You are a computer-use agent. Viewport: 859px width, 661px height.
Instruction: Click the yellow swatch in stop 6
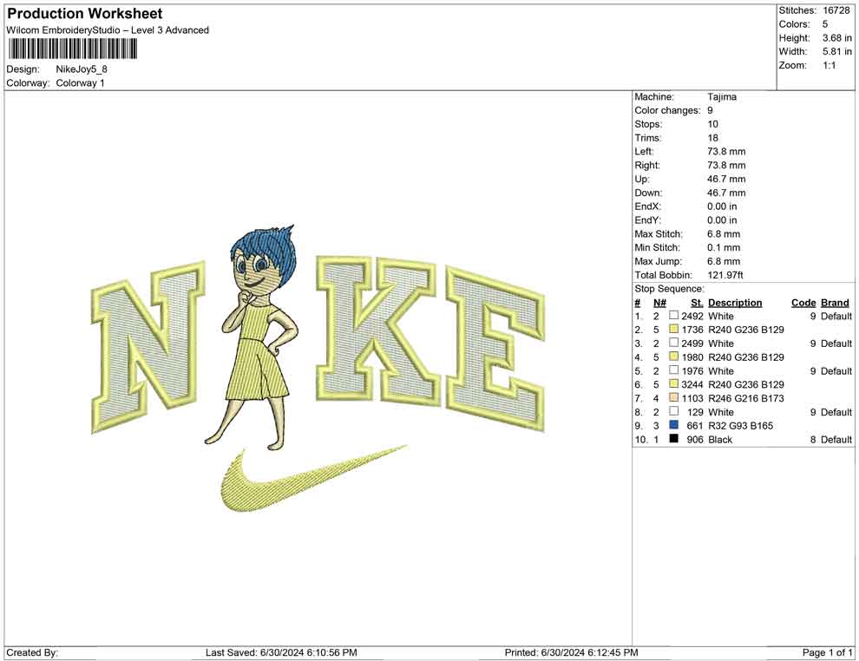pyautogui.click(x=674, y=384)
